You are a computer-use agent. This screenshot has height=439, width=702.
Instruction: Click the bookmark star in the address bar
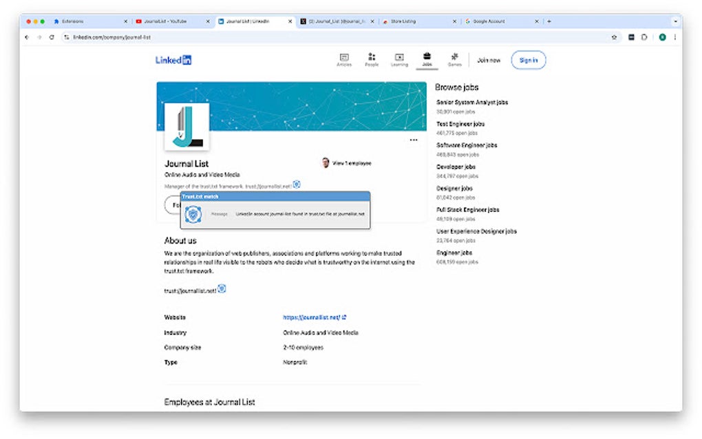click(615, 37)
